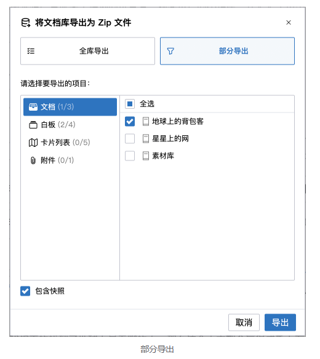Select the 白板 (2/4) category
Image resolution: width=320 pixels, height=359 pixels.
(70, 125)
